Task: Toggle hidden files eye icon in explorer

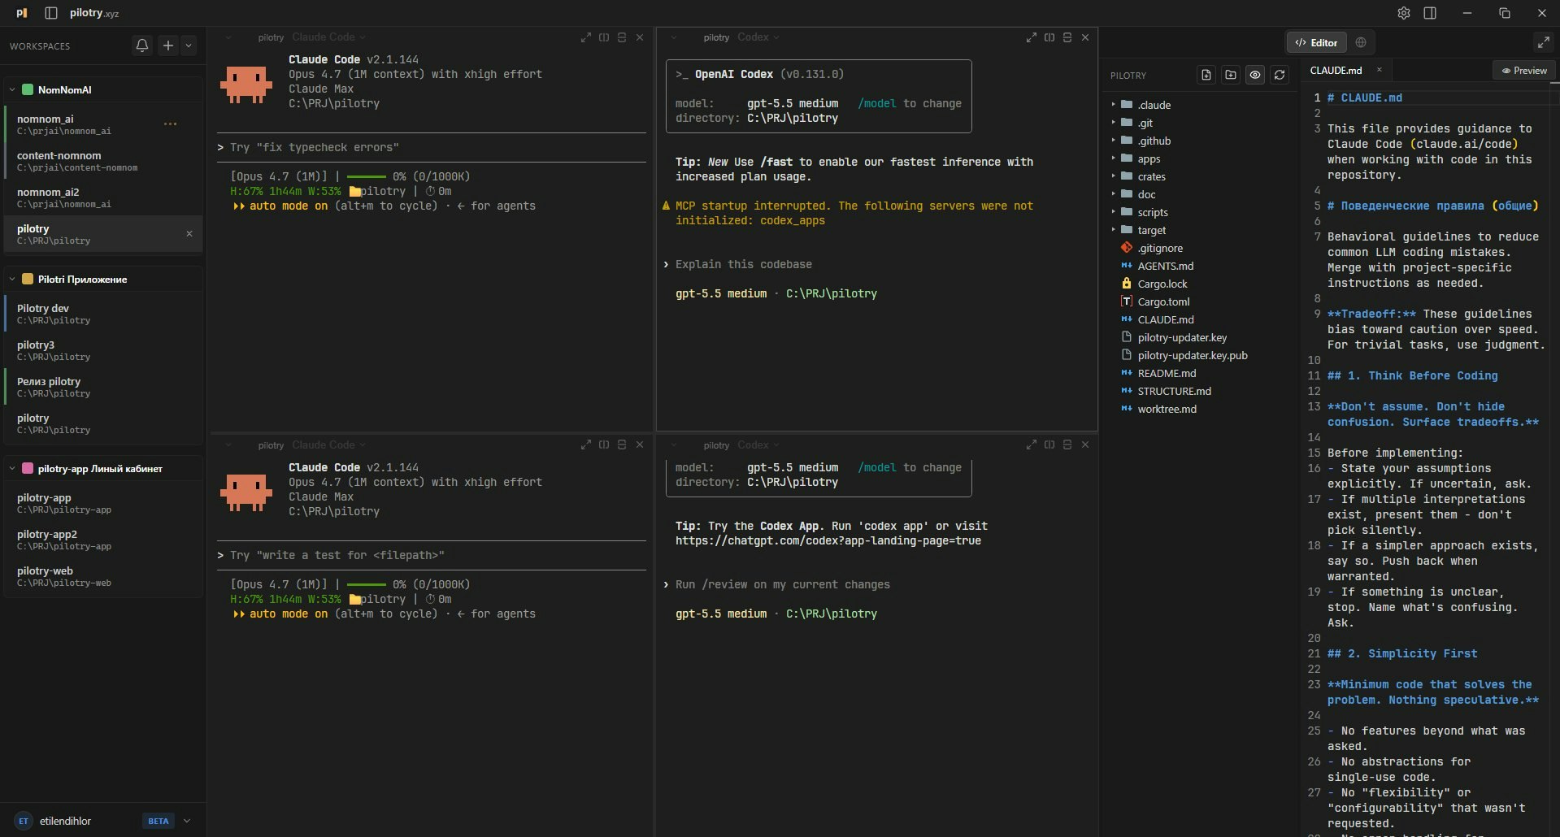Action: point(1255,75)
